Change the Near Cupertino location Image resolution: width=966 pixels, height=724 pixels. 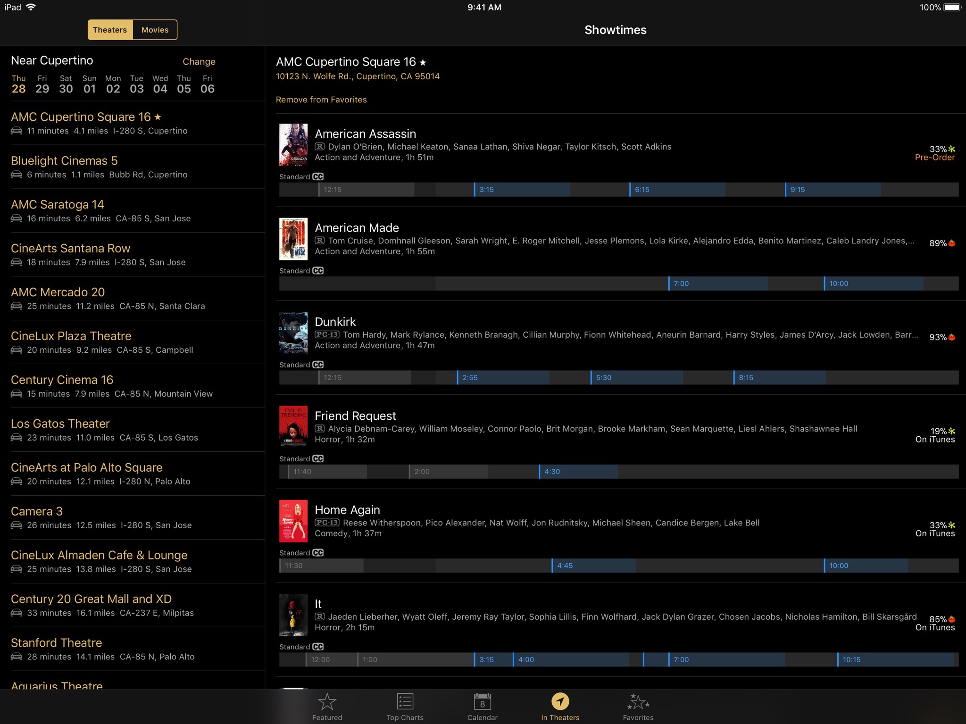199,61
